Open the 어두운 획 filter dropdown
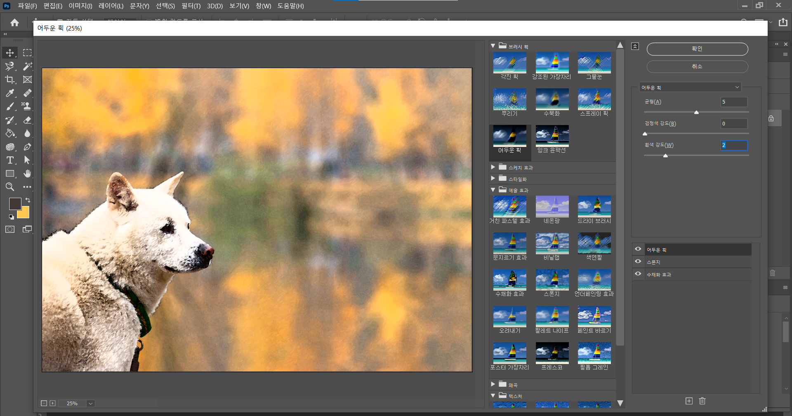792x416 pixels. point(690,87)
